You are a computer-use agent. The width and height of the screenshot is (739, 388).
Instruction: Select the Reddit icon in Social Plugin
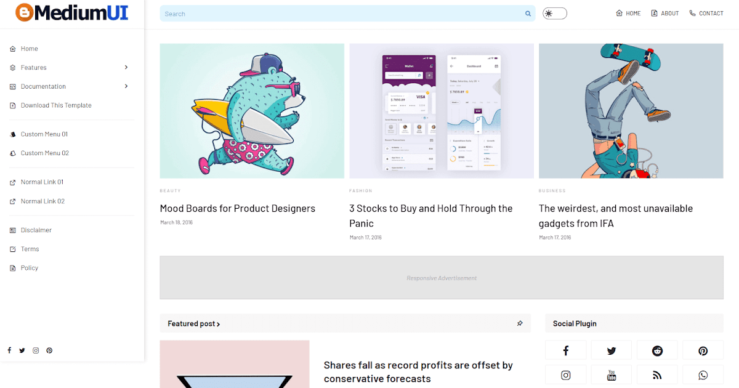657,350
